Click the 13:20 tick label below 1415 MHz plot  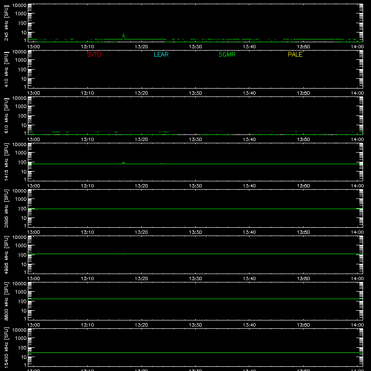(x=141, y=186)
